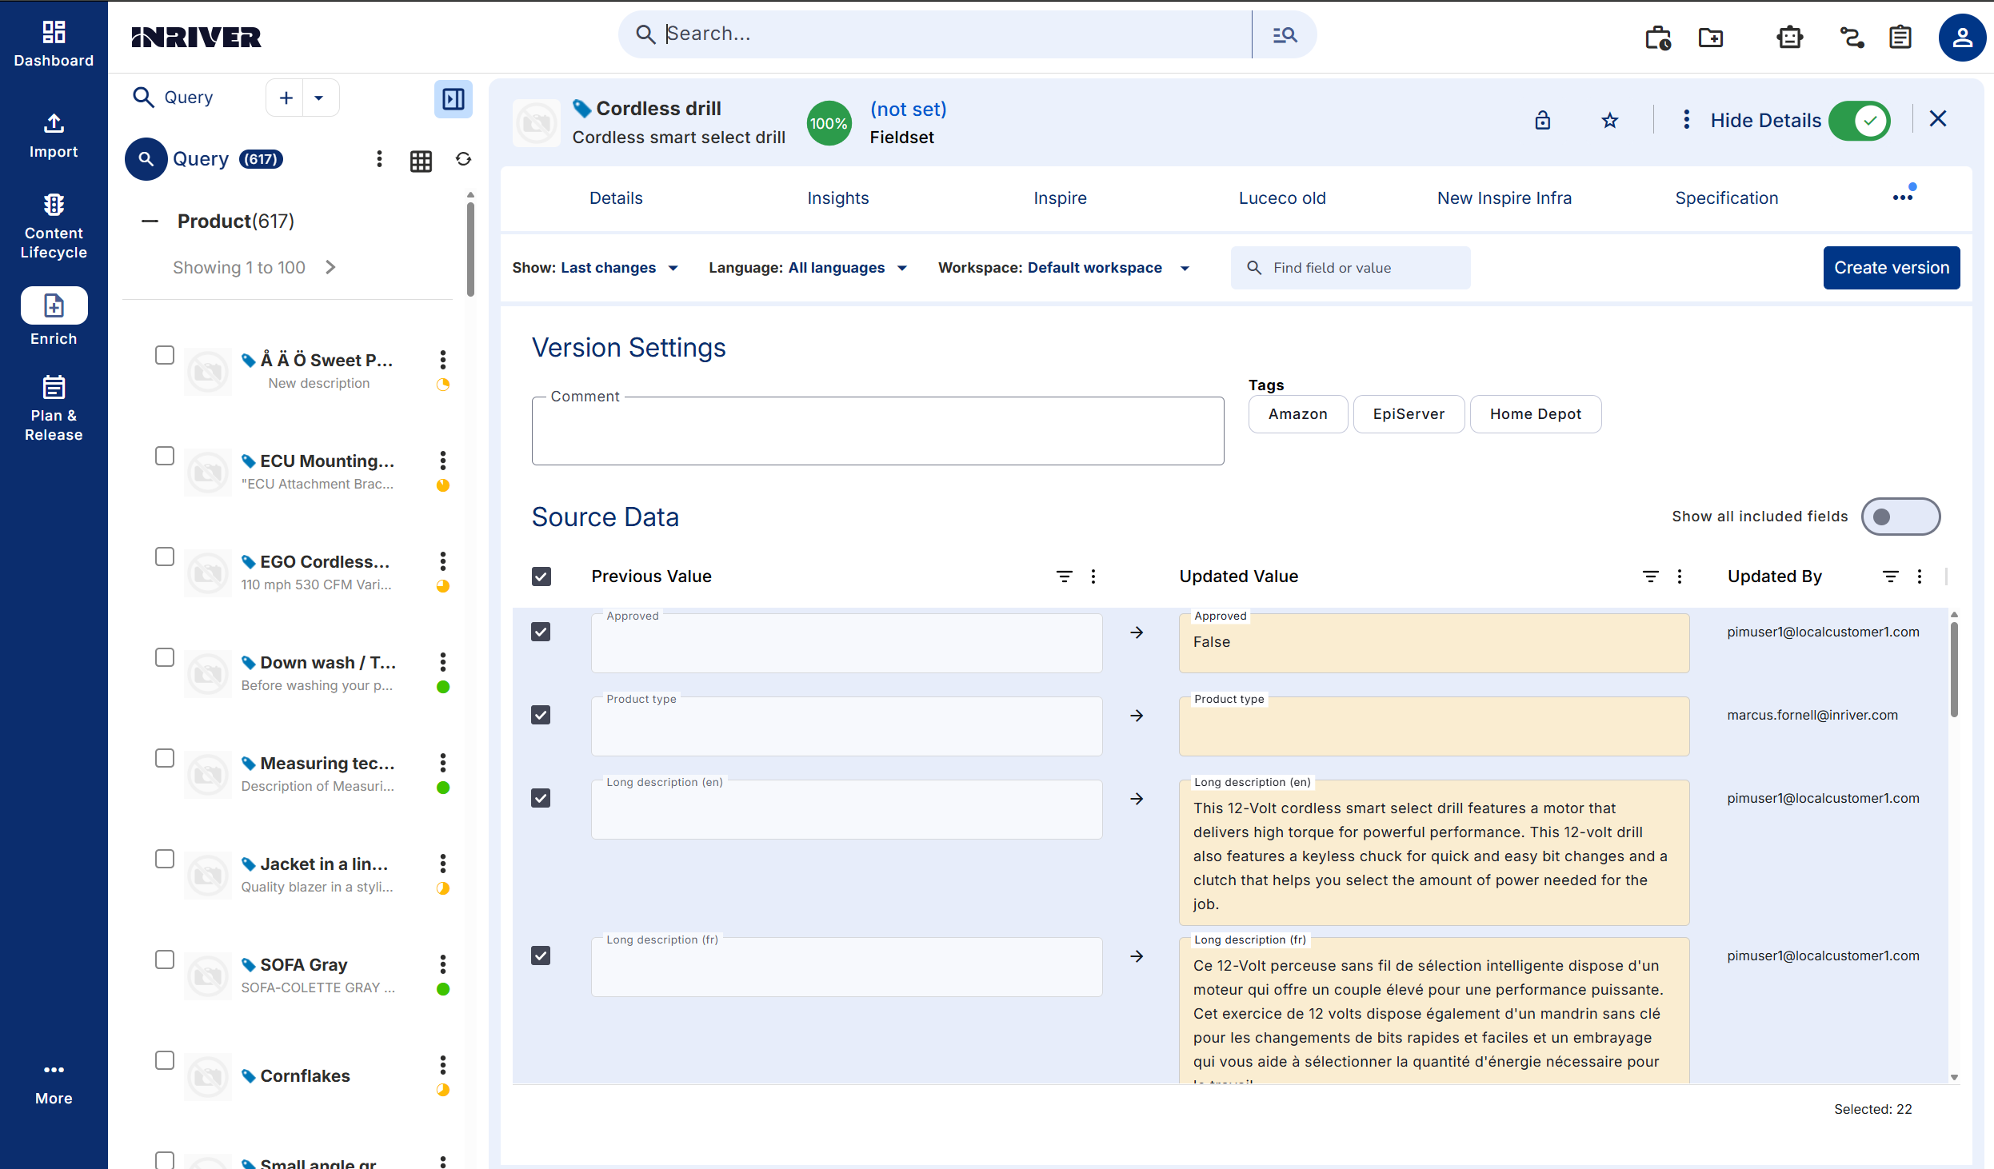Toggle the select-all checkbox in Source Data
Screen dimensions: 1994x1169
541,577
